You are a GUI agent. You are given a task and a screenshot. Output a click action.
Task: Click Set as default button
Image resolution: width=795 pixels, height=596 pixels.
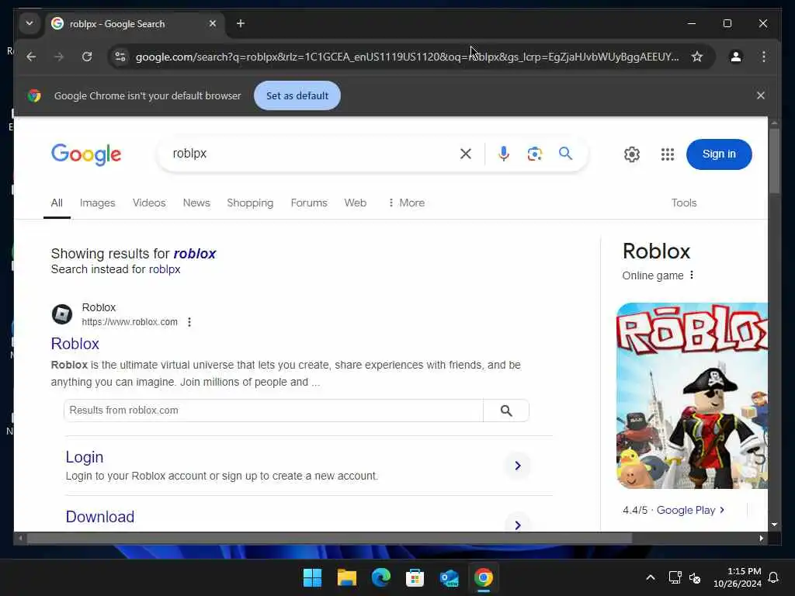[297, 95]
